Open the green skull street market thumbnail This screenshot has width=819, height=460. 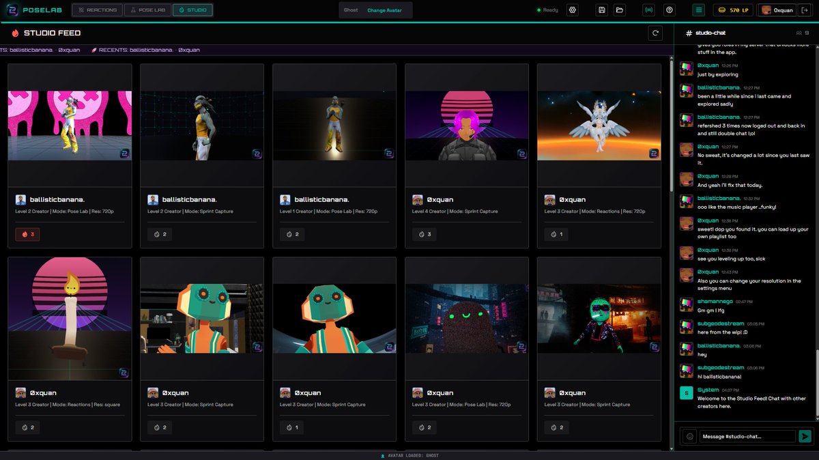tap(599, 319)
